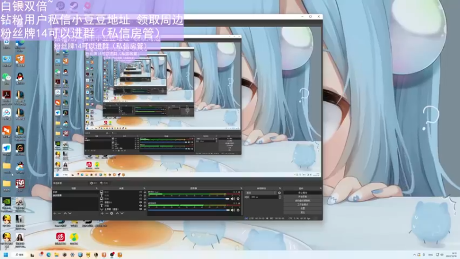Screen dimensions: 460x259
Task: Lock the display capture source row
Action: [145, 209]
